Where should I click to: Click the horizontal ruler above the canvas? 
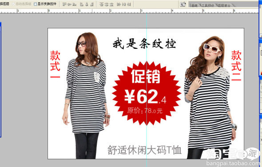(x=129, y=11)
